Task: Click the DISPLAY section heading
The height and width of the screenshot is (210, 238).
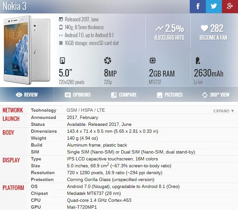Action: coord(11,160)
